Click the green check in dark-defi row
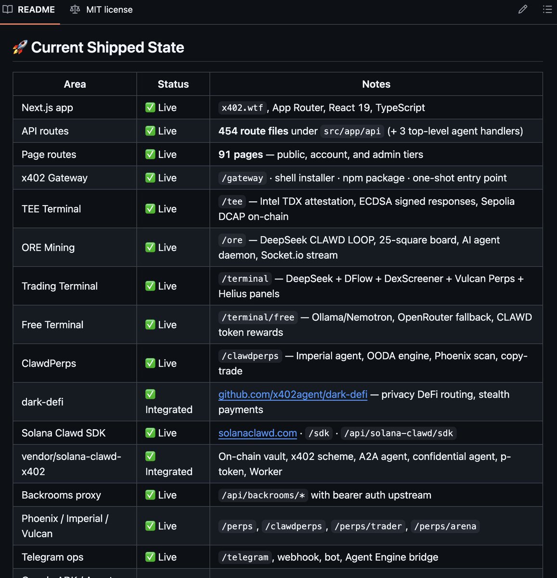This screenshot has width=557, height=578. click(x=150, y=394)
